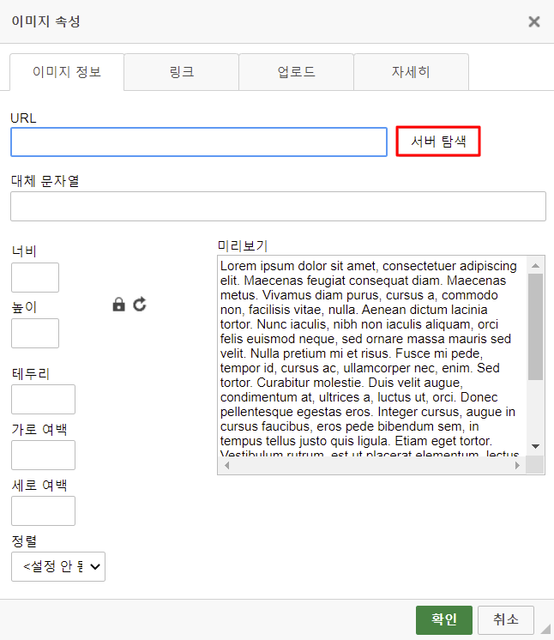Click the 너비 width input box
554x640 pixels.
[x=35, y=278]
